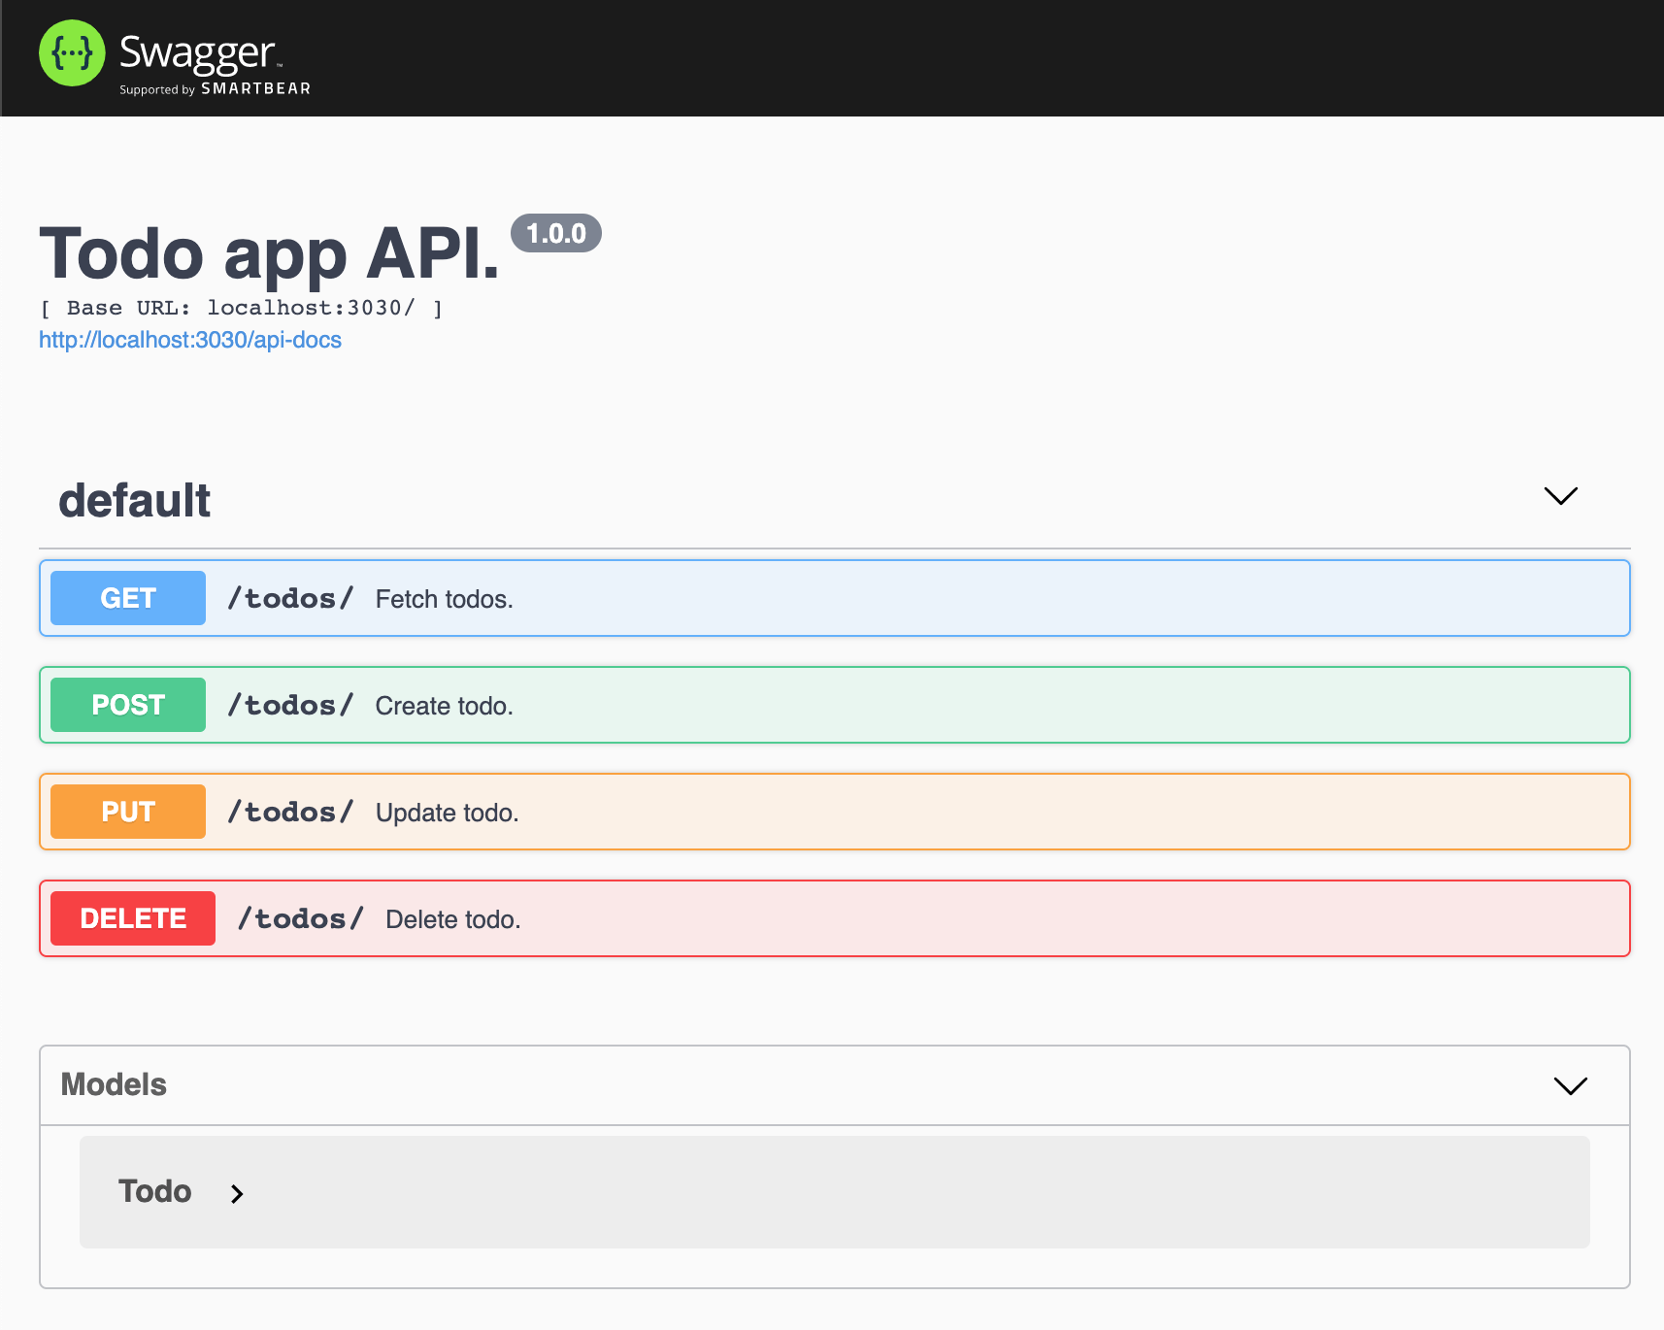1664x1330 pixels.
Task: Click the 1.0.0 version badge
Action: (556, 233)
